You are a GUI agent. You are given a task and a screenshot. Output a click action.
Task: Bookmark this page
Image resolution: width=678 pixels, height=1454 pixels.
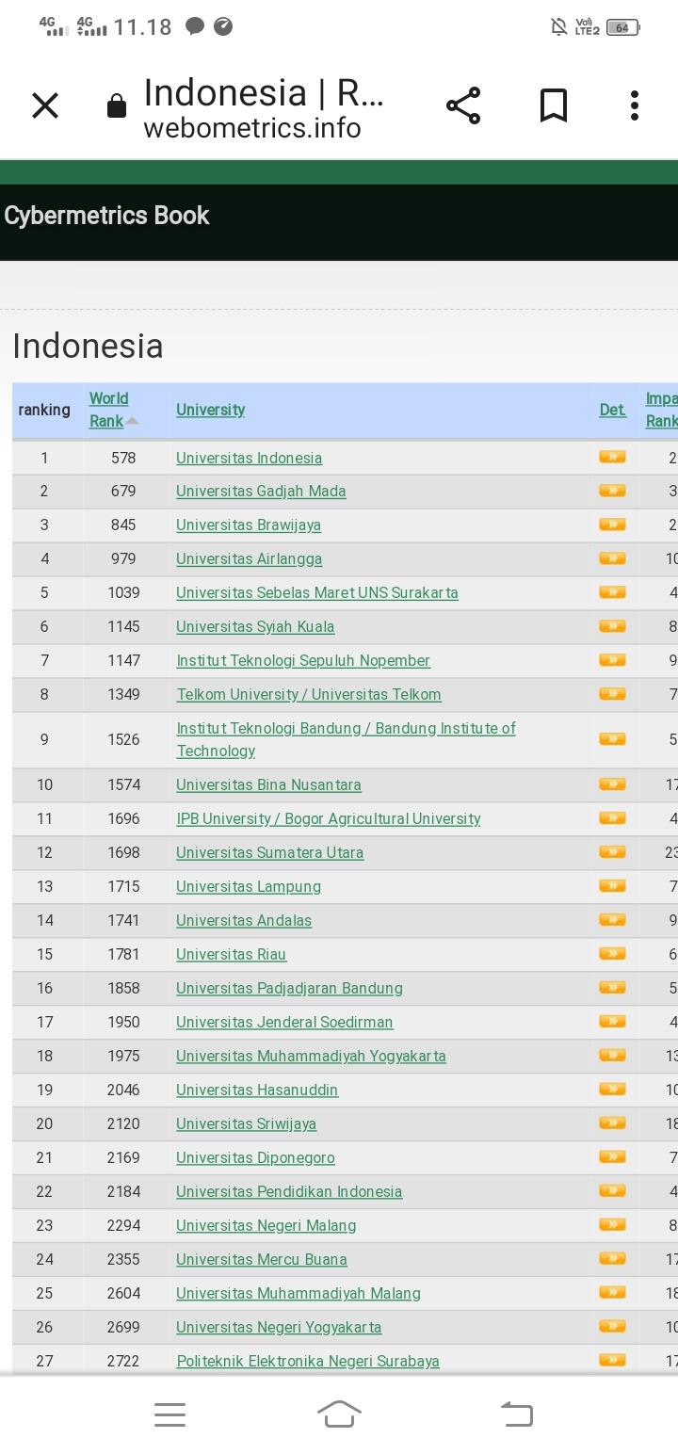[554, 105]
